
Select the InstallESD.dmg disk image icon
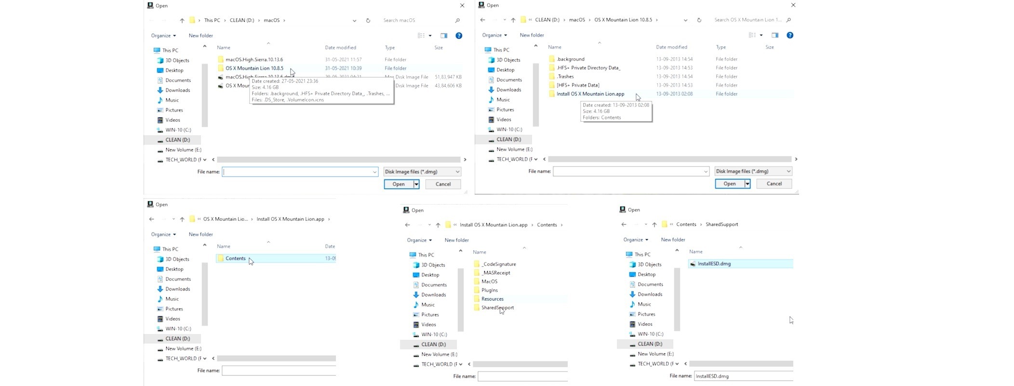693,264
